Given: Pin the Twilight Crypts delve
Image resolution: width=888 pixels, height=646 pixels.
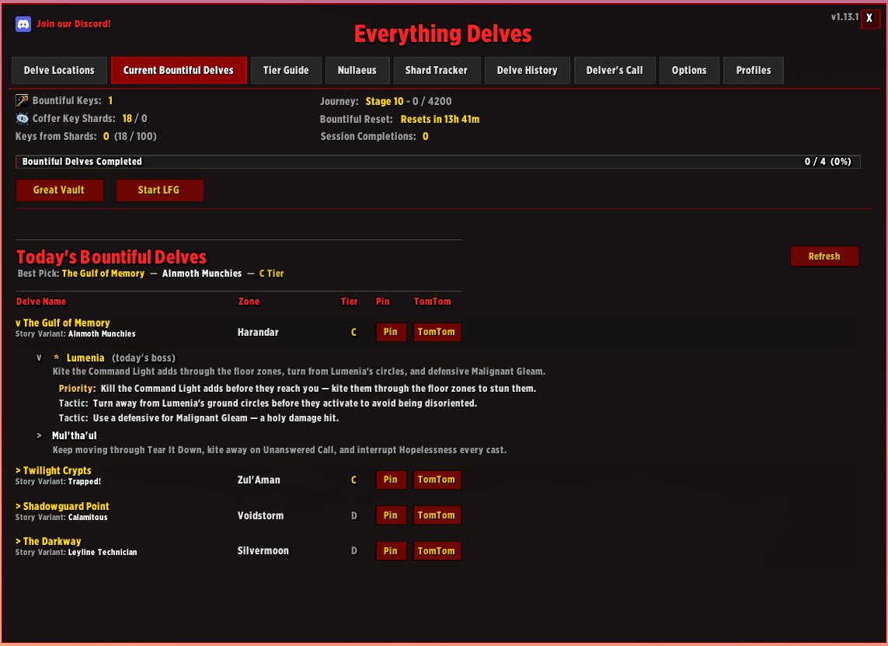Looking at the screenshot, I should pyautogui.click(x=391, y=480).
